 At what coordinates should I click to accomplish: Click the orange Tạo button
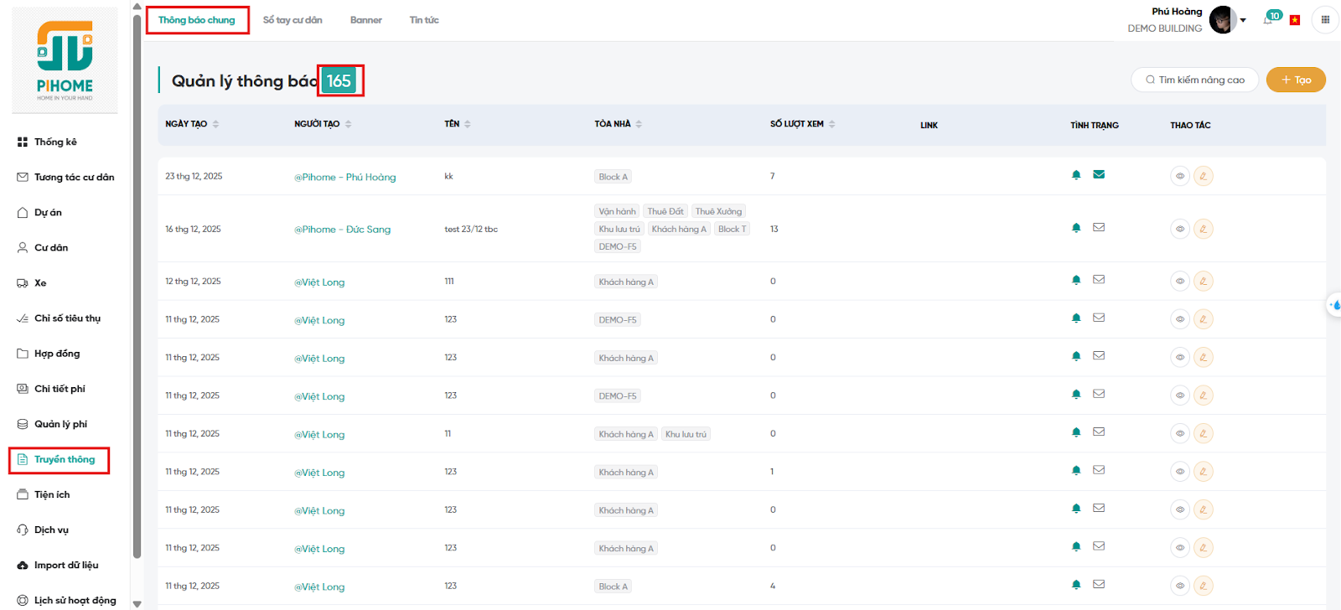tap(1296, 80)
